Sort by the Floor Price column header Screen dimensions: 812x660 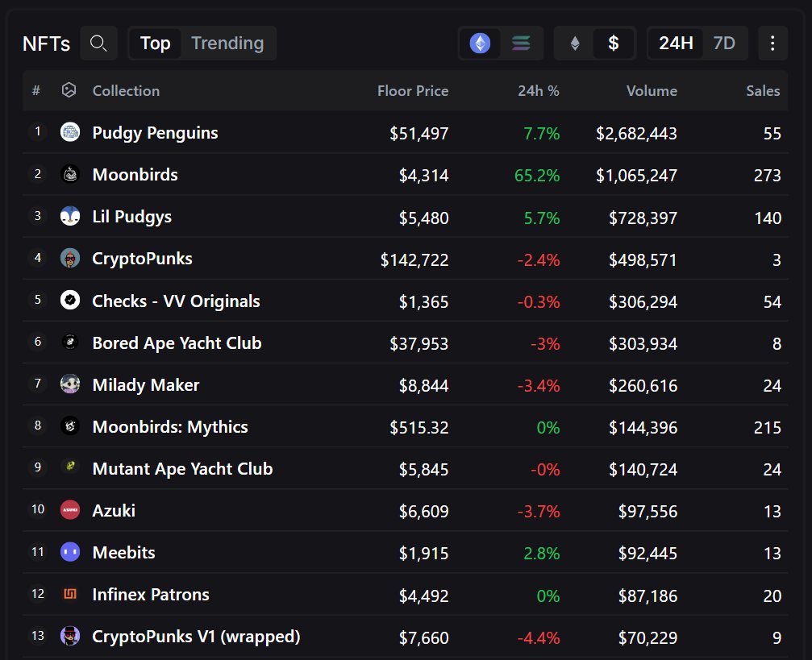click(x=413, y=90)
